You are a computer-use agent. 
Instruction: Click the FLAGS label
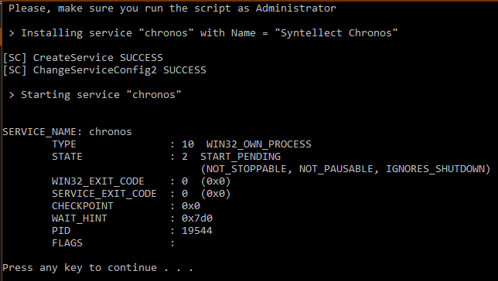(x=67, y=243)
